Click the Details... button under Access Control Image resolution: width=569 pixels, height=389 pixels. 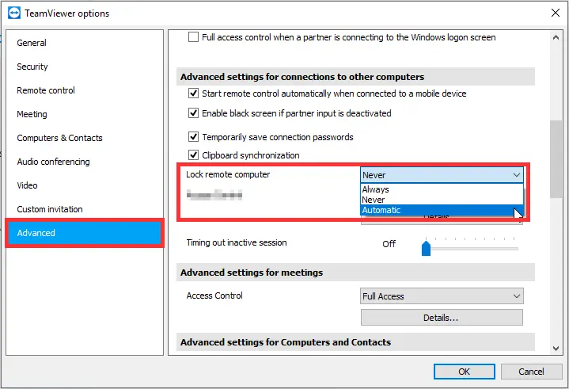(x=442, y=318)
